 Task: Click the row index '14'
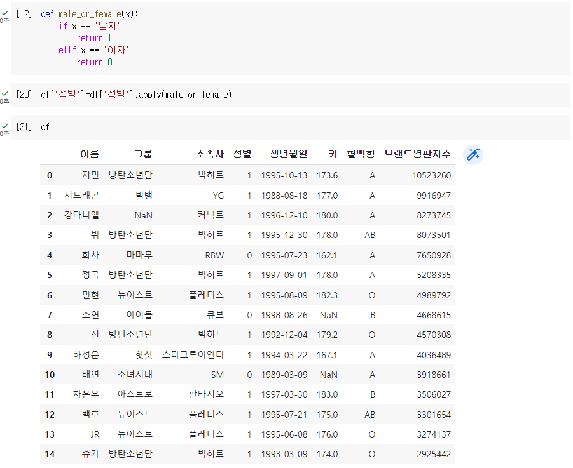(50, 454)
